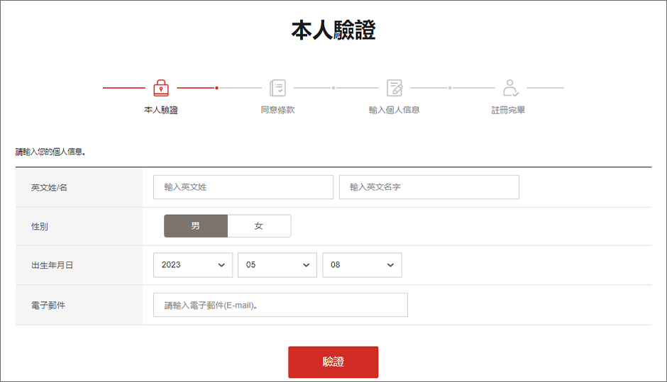Viewport: 667px width, 382px height.
Task: Expand the birth month dropdown showing 05
Action: [277, 265]
